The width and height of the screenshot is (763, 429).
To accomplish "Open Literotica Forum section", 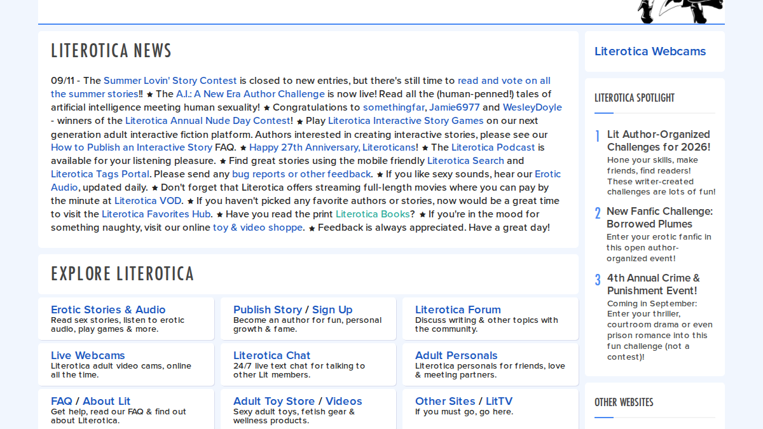I will pyautogui.click(x=458, y=310).
